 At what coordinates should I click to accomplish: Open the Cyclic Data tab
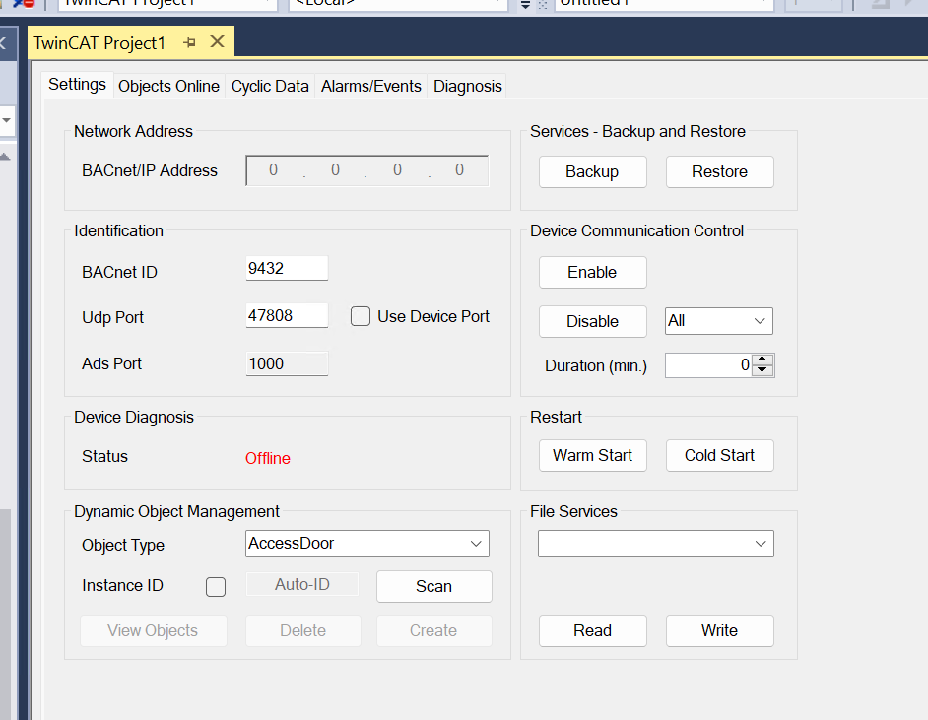click(270, 87)
